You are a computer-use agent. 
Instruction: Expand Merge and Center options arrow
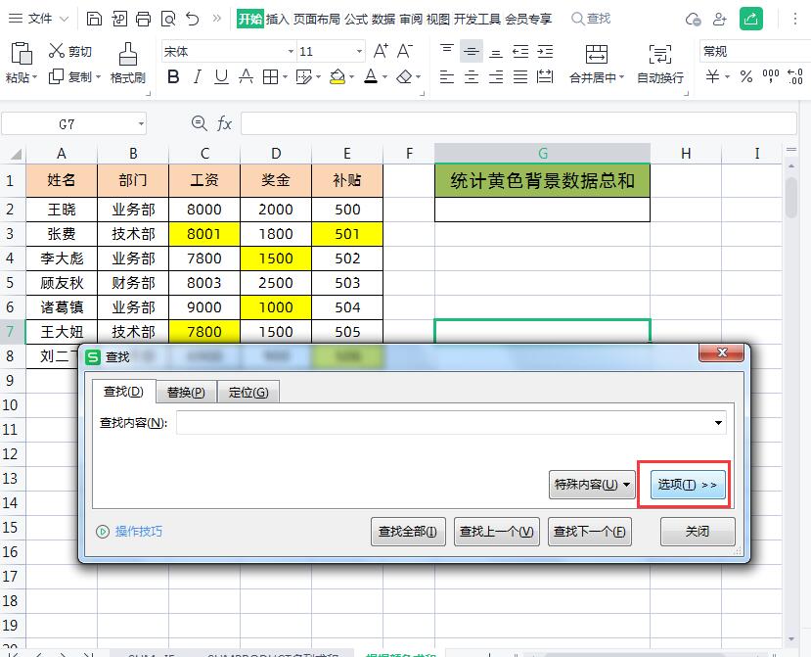click(621, 77)
